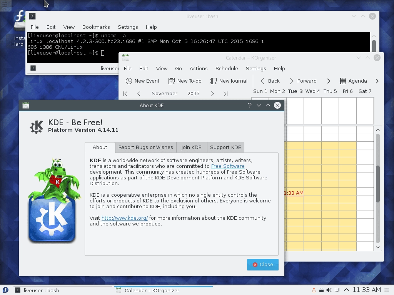Jump to previous year in date navigator
Screen dimensions: 394x295
click(x=125, y=94)
